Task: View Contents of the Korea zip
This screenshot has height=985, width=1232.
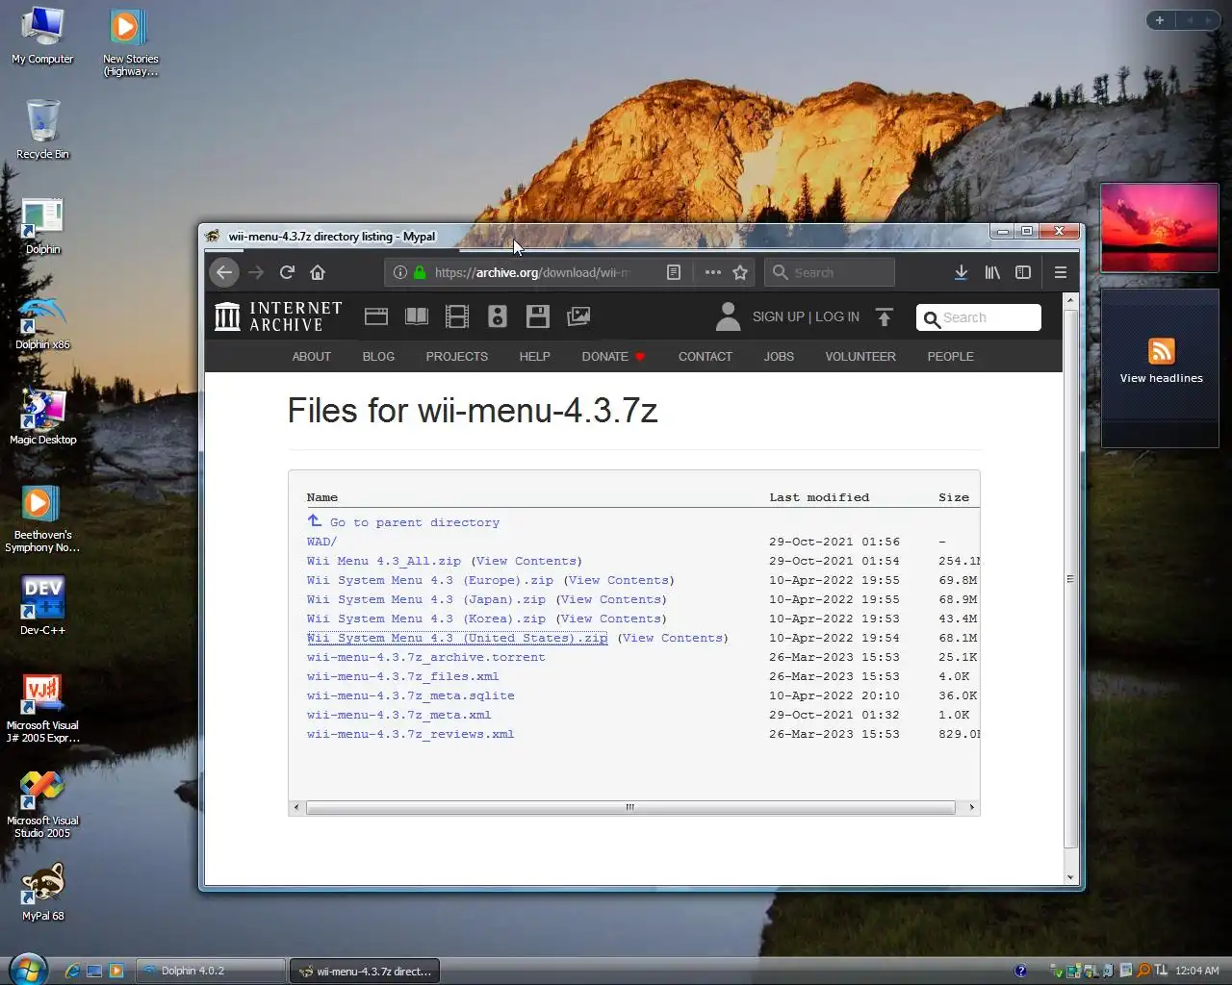Action: [x=611, y=619]
